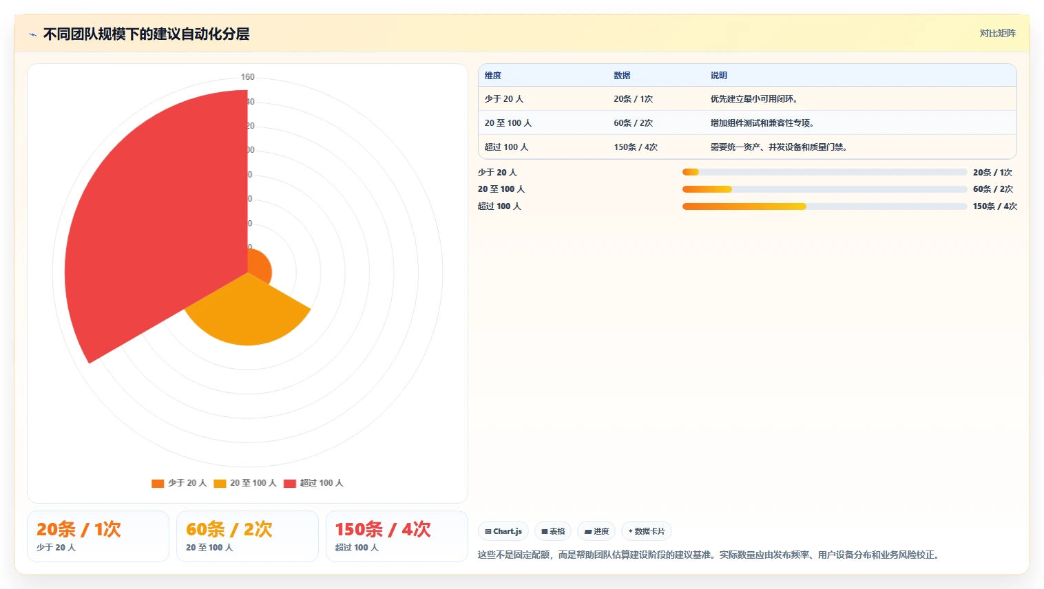This screenshot has width=1044, height=589.
Task: Click the 超过 100 人 progress bar
Action: pyautogui.click(x=824, y=206)
